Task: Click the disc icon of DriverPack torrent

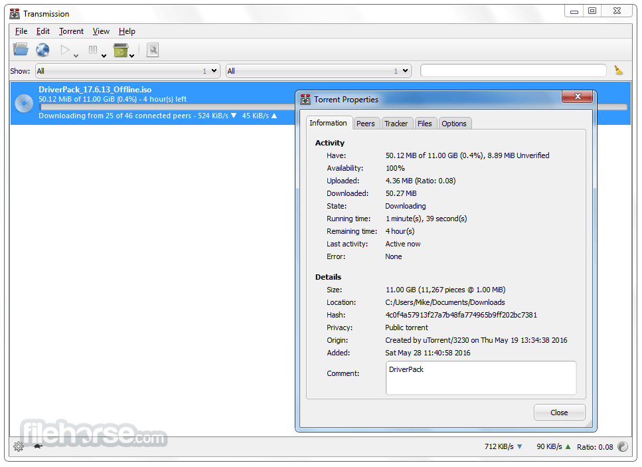Action: [x=24, y=103]
